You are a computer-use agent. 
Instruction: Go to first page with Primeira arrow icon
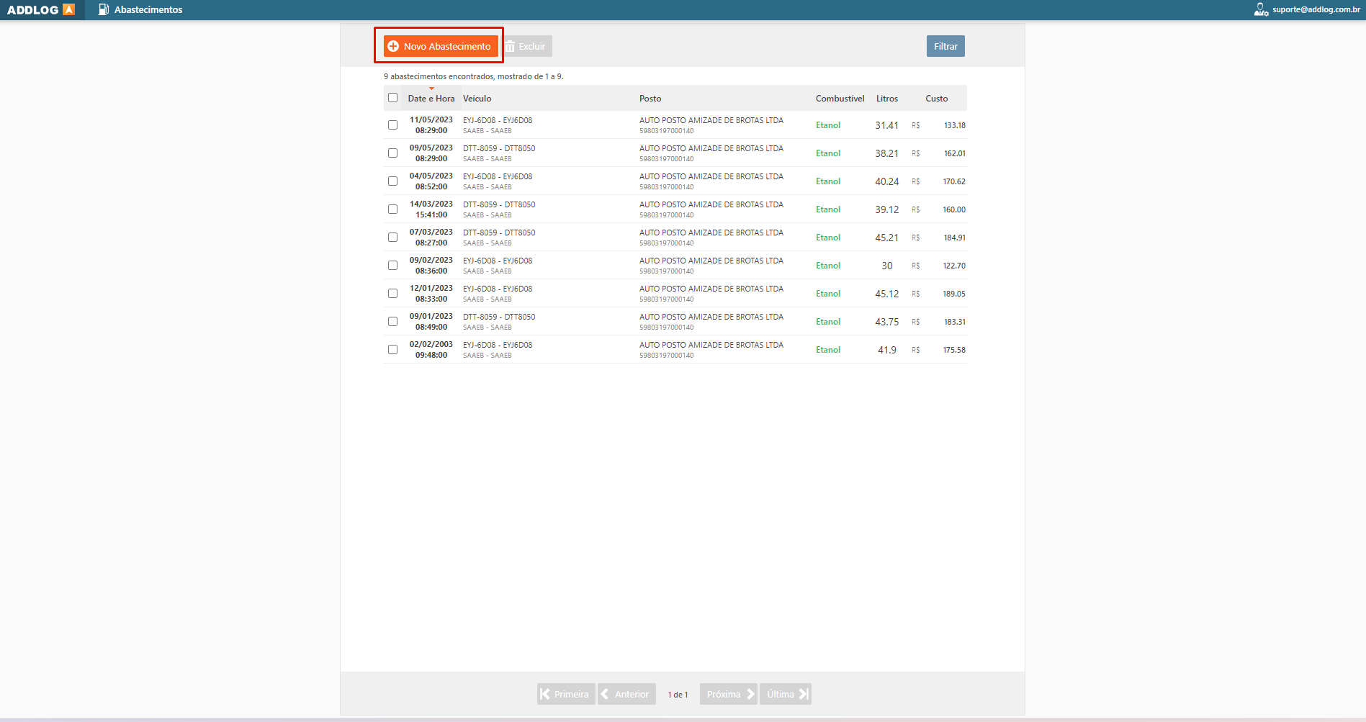pos(545,694)
